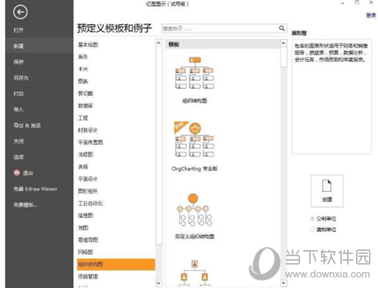Select 数据库 category
The image size is (378, 288).
tap(85, 106)
